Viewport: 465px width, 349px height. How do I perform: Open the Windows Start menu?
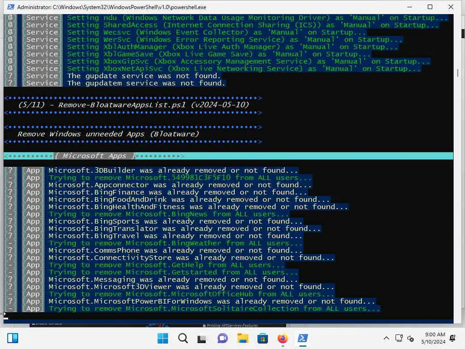[x=163, y=338]
